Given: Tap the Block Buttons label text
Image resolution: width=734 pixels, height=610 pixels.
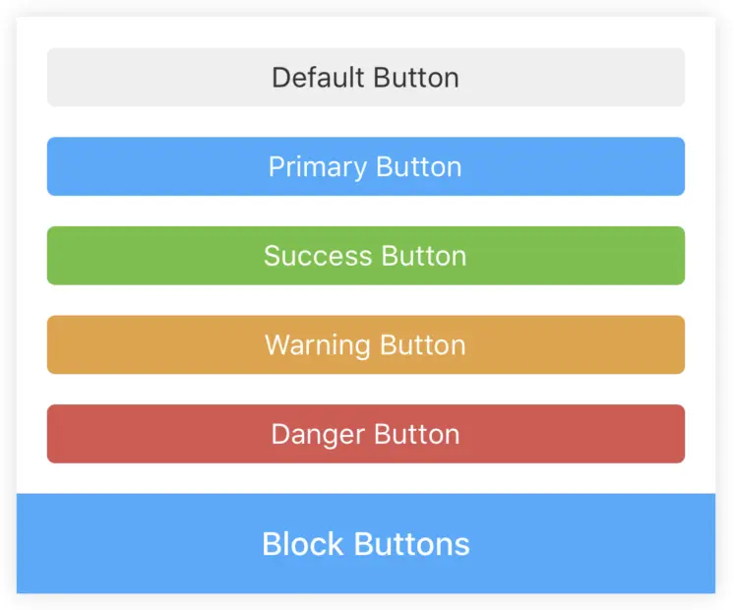Looking at the screenshot, I should 365,544.
